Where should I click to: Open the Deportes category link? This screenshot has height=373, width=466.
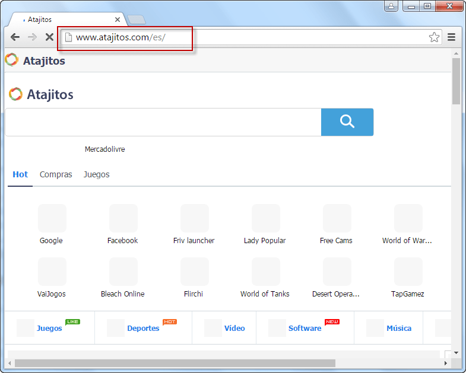point(143,328)
